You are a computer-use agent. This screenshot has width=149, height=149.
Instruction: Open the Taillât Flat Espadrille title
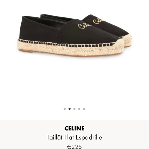coord(74,137)
